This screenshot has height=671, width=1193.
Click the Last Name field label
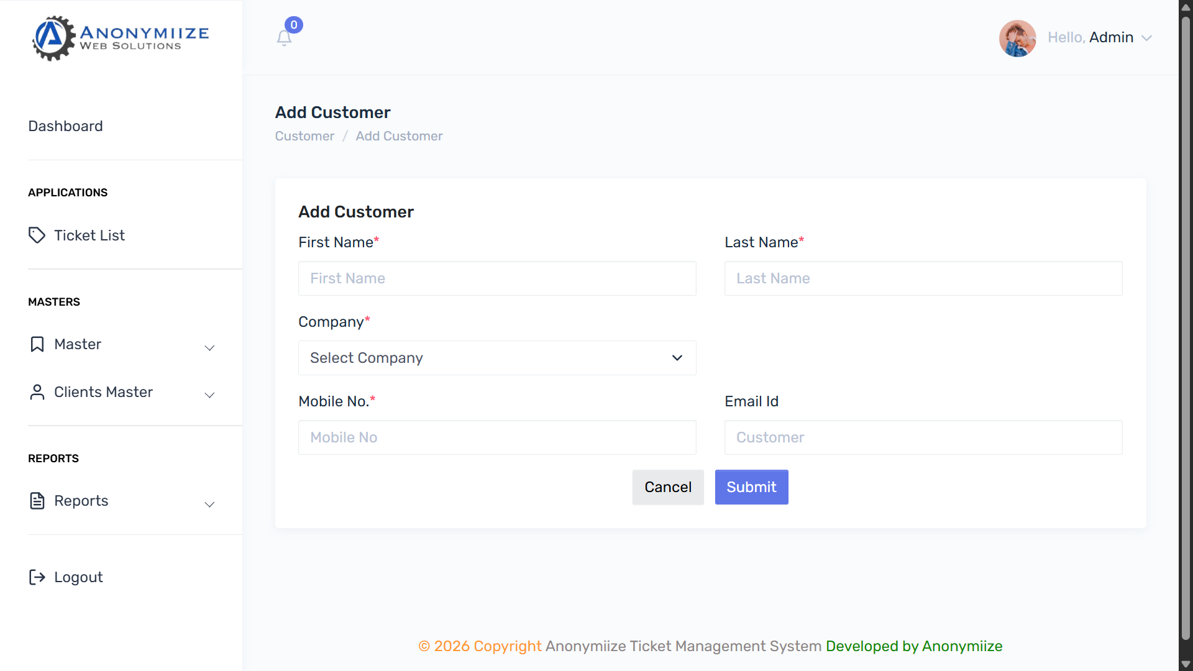[764, 242]
